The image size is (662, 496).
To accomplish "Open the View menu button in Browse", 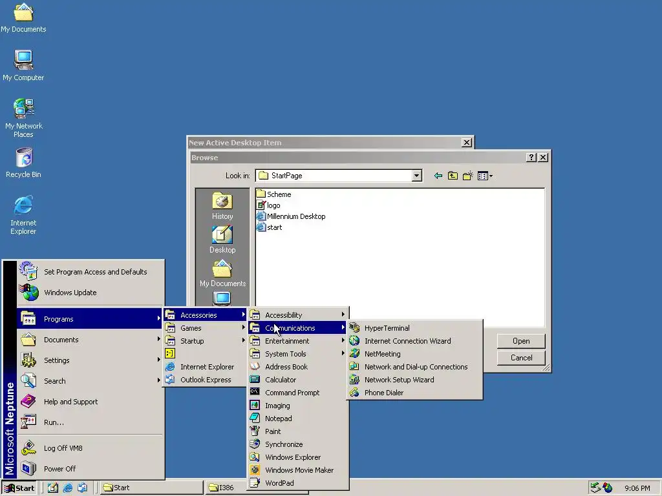I will coord(485,176).
